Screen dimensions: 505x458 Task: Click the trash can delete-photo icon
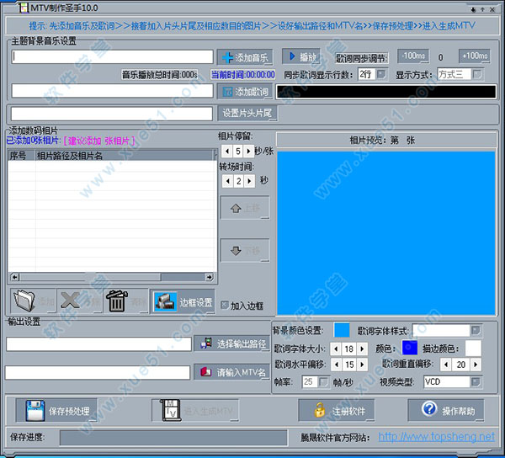coord(116,301)
